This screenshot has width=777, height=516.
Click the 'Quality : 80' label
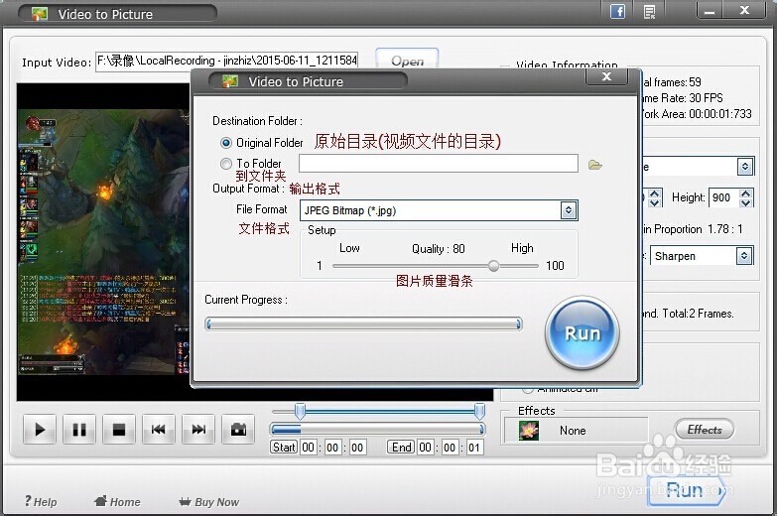coord(439,249)
